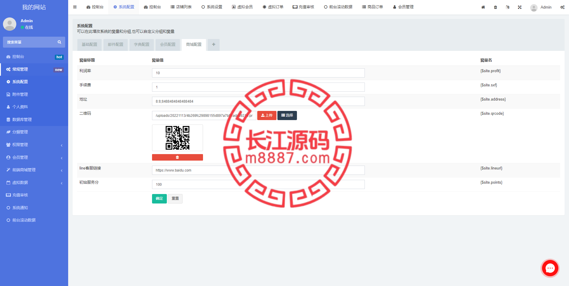This screenshot has height=286, width=569.
Task: Click the {$site.profit} variable name
Action: pyautogui.click(x=490, y=71)
